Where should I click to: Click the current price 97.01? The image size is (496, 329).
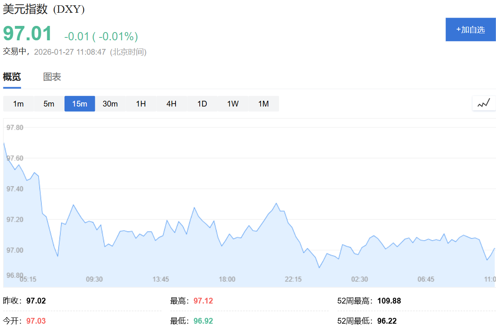click(28, 33)
